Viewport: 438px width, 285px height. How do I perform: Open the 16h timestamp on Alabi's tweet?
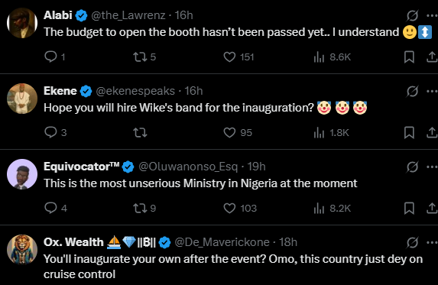pos(183,15)
